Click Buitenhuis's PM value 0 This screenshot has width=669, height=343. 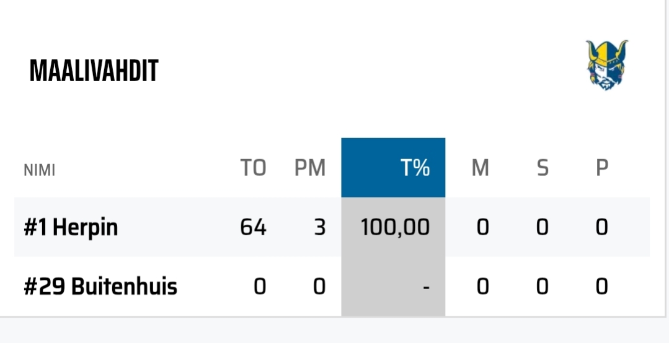pyautogui.click(x=319, y=287)
